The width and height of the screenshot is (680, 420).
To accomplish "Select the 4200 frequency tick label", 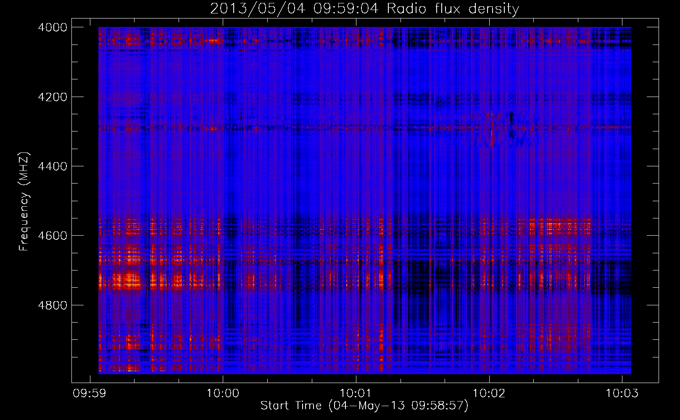I will tap(53, 97).
